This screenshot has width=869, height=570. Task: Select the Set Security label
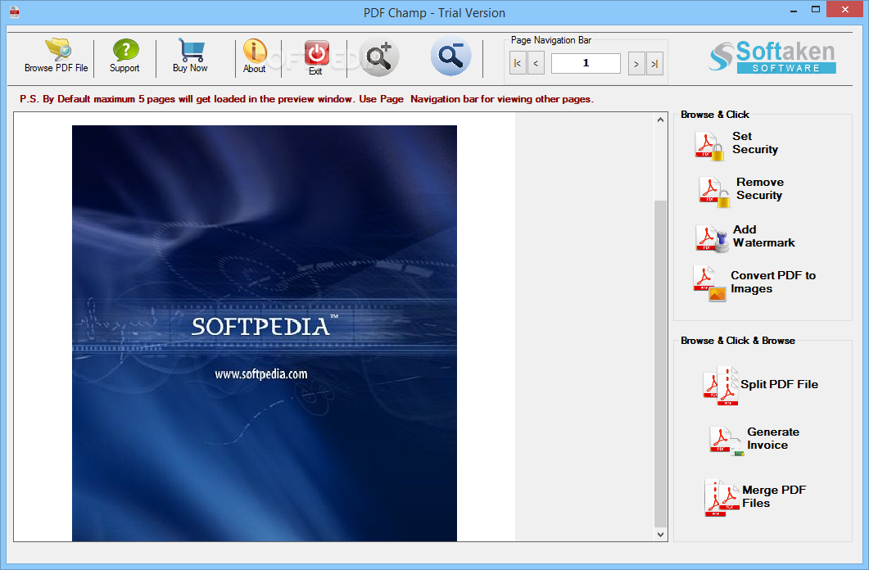tap(755, 143)
